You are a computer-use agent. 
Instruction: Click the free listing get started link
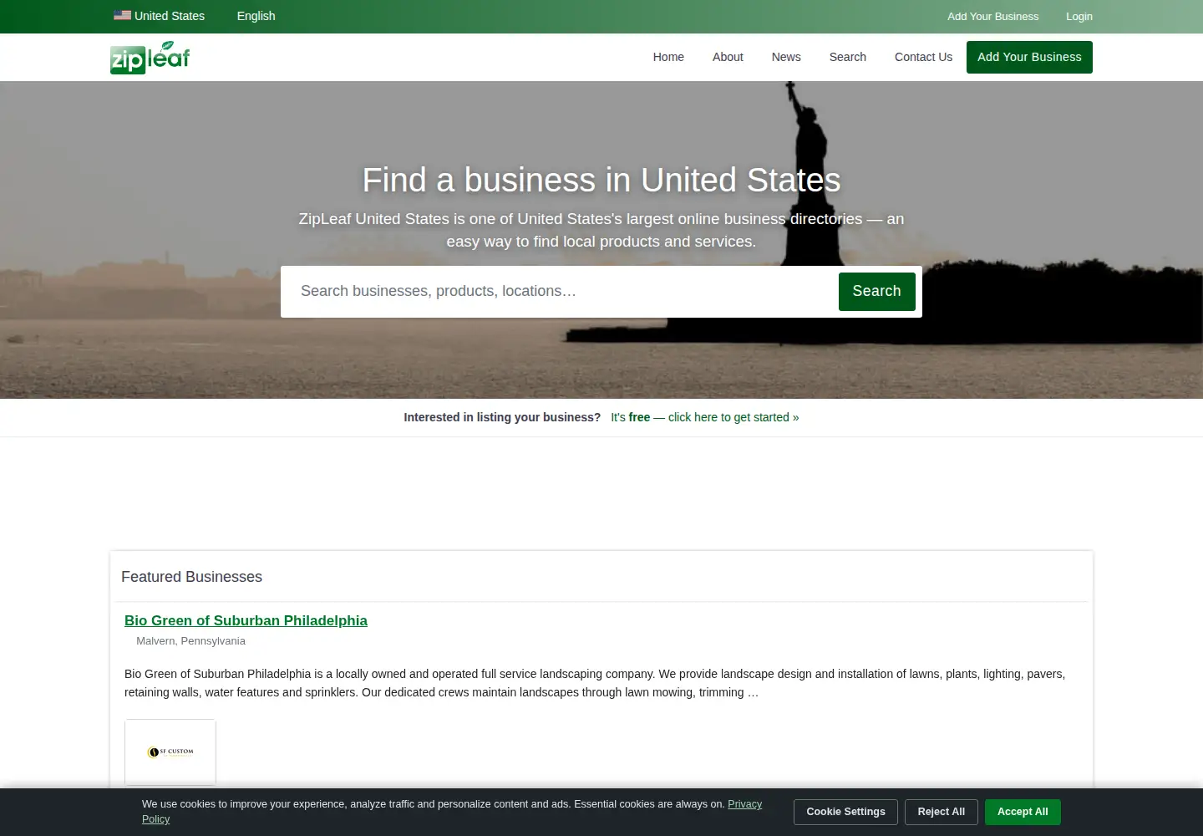point(704,417)
